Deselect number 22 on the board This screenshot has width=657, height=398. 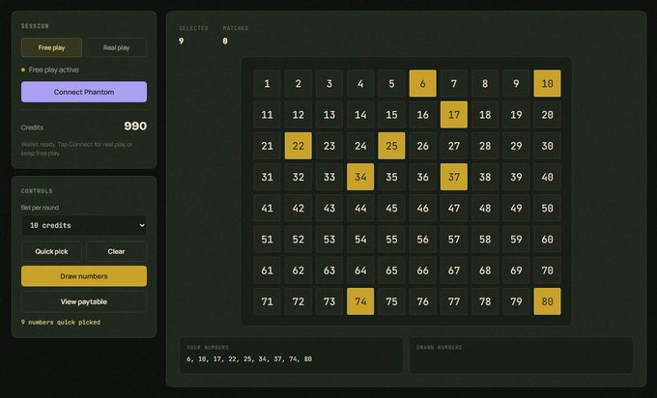(x=299, y=146)
